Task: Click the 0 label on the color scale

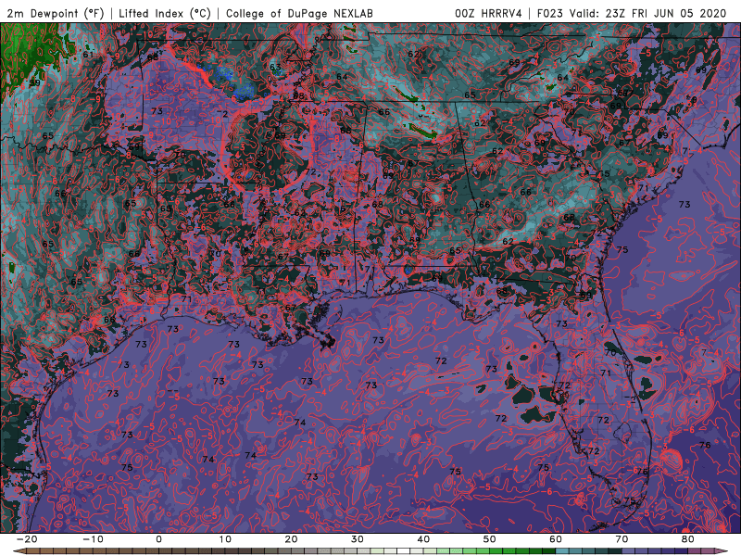Action: [158, 539]
